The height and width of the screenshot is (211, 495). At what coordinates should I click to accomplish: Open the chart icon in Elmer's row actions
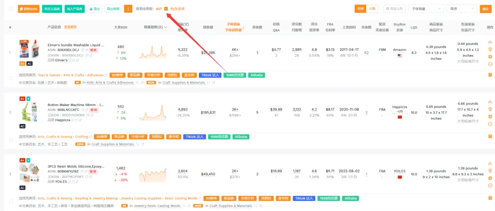pyautogui.click(x=490, y=42)
